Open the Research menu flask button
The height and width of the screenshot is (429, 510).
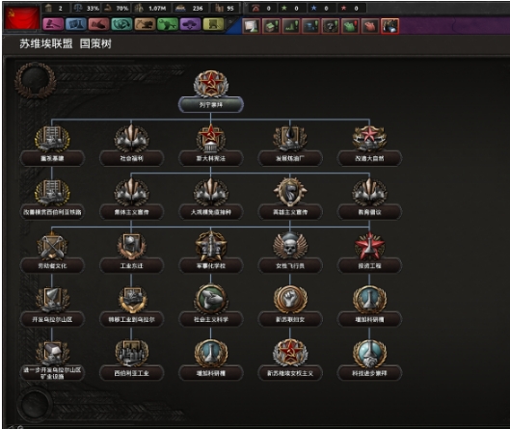(x=76, y=24)
